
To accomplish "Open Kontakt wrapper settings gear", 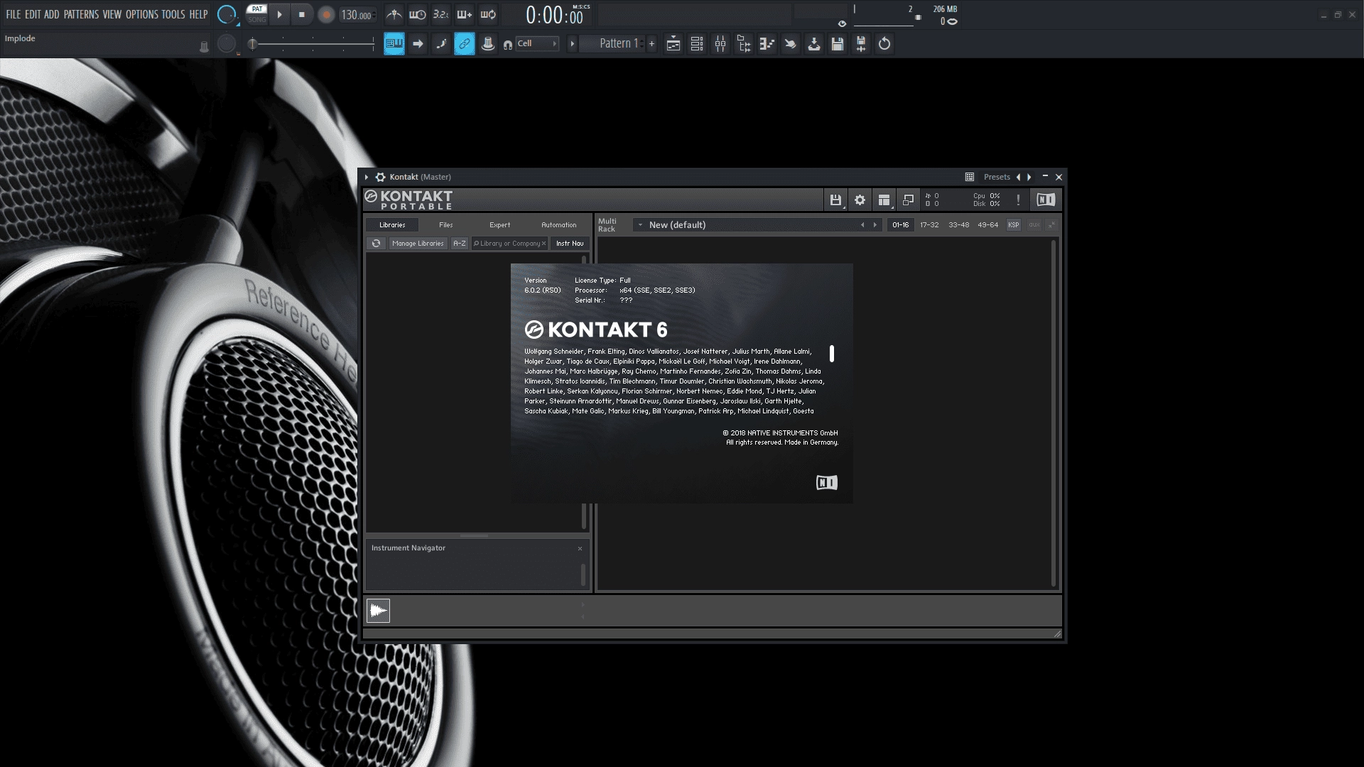I will (x=381, y=177).
